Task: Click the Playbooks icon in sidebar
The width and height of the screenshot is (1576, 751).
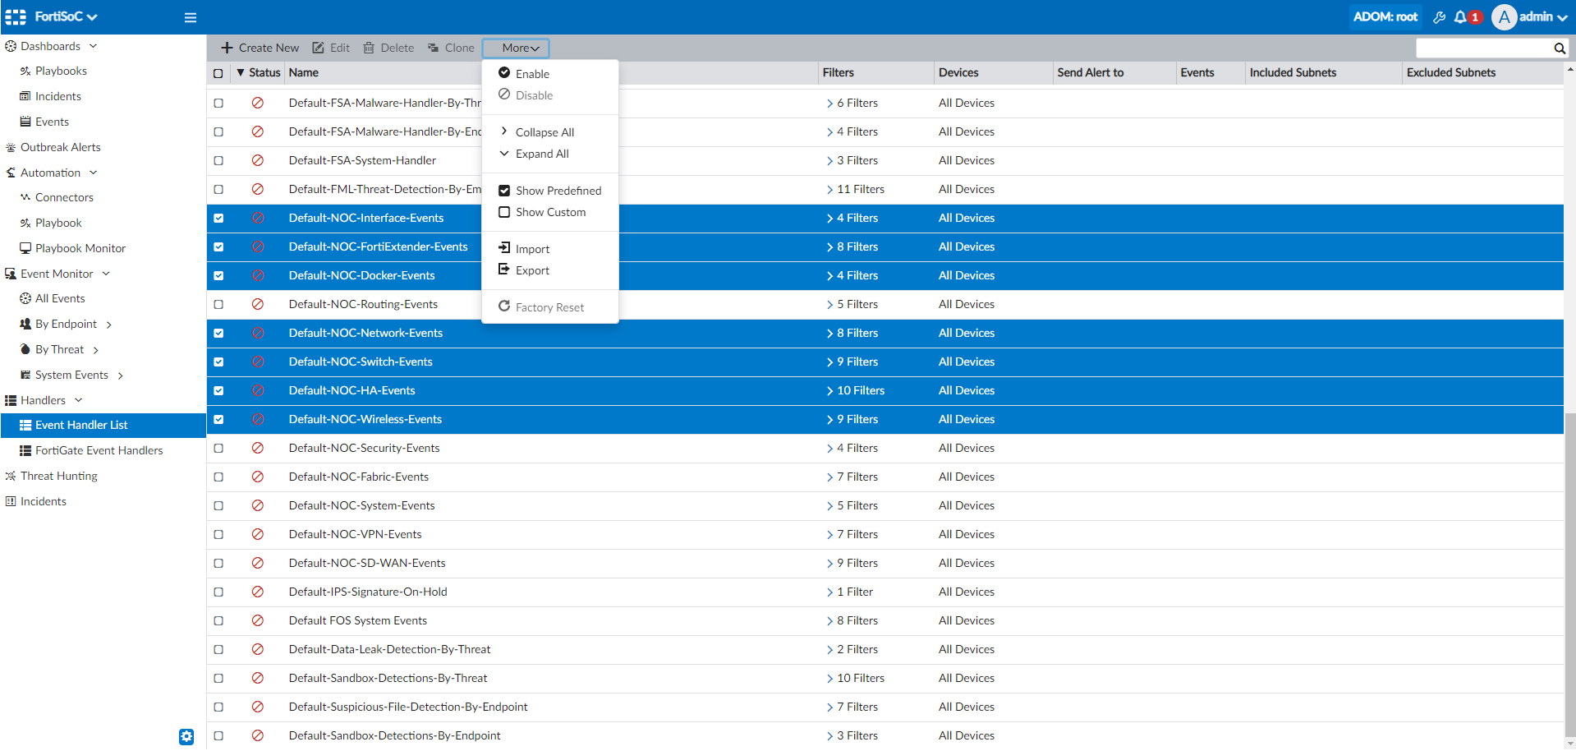Action: point(25,71)
